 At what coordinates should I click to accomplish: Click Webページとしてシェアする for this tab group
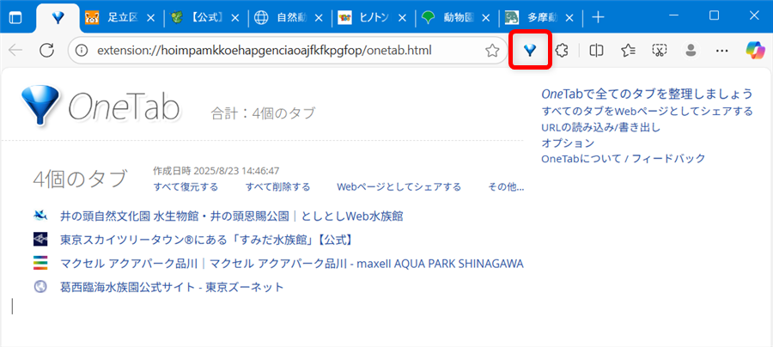tap(399, 187)
